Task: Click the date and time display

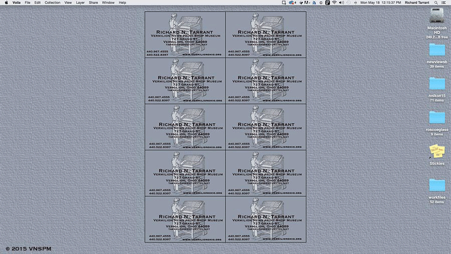Action: pyautogui.click(x=380, y=3)
